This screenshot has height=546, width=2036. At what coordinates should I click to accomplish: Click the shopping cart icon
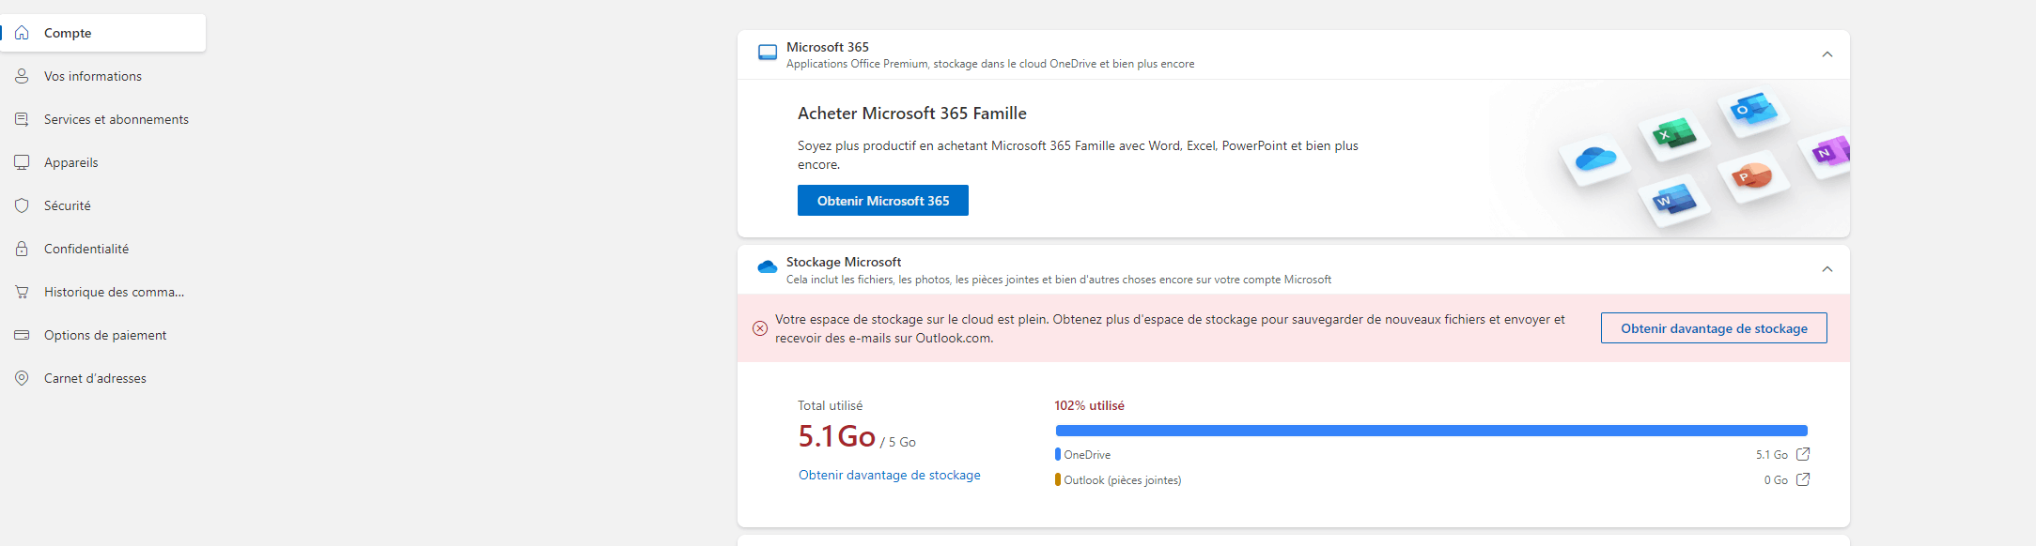click(x=22, y=292)
